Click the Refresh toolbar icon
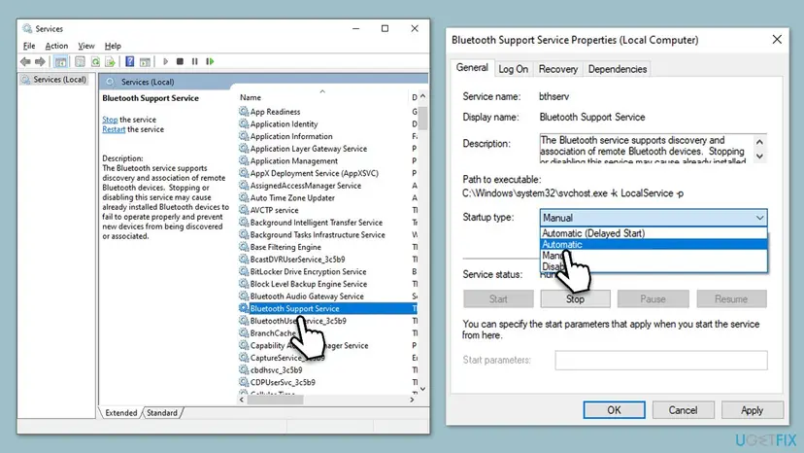Viewport: 804px width, 453px height. 95,61
